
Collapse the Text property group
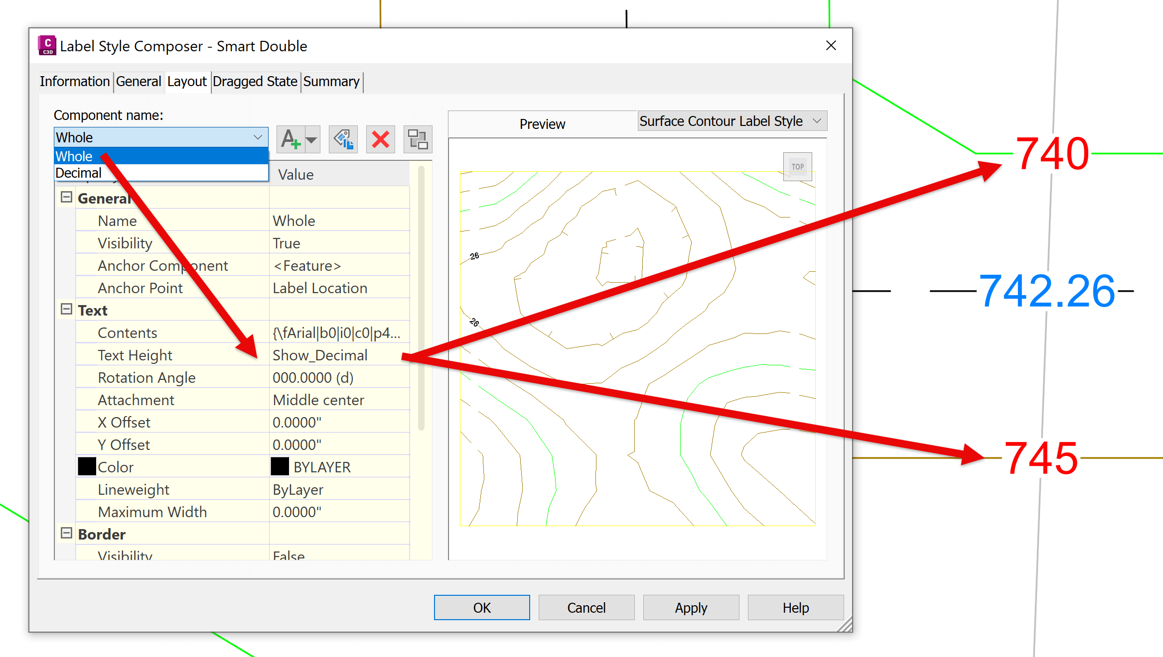pyautogui.click(x=66, y=310)
